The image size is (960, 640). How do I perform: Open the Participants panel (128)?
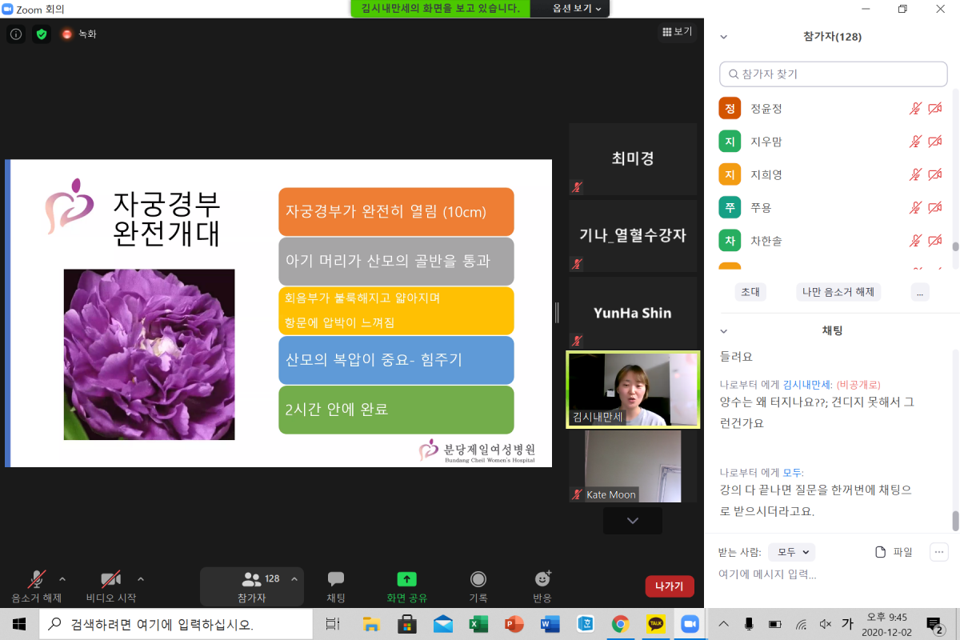(x=252, y=580)
